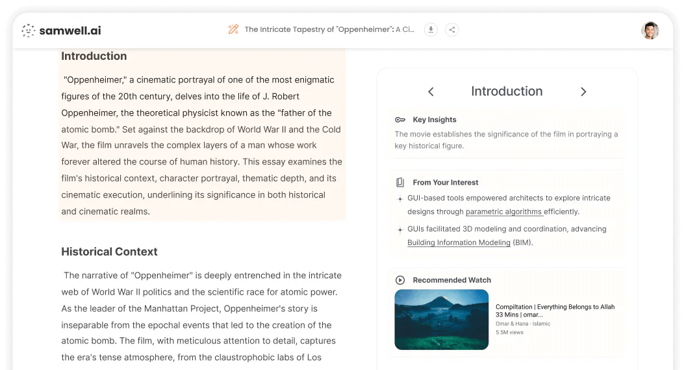Click the Recommended Watch play icon
This screenshot has width=686, height=370.
point(400,280)
